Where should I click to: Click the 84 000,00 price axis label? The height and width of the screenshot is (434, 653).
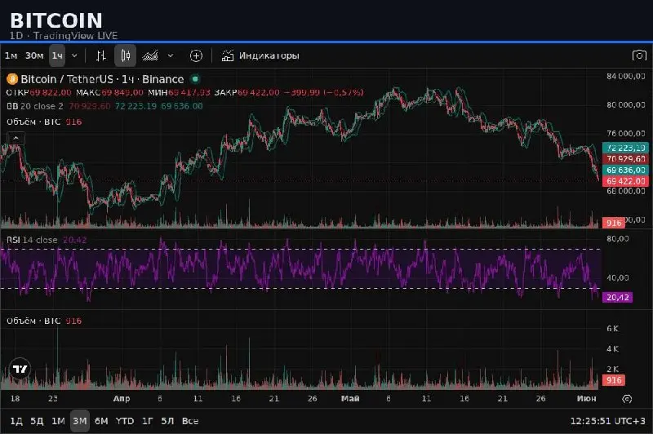(625, 76)
